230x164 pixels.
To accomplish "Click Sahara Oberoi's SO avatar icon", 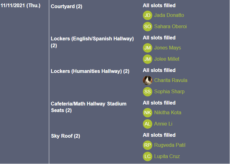I will coord(148,27).
